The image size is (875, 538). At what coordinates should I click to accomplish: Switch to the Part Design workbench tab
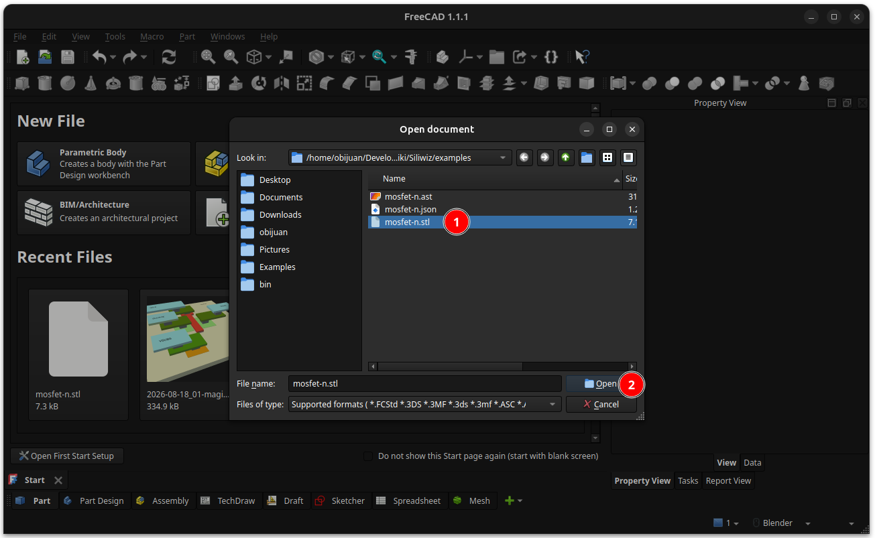pos(94,500)
